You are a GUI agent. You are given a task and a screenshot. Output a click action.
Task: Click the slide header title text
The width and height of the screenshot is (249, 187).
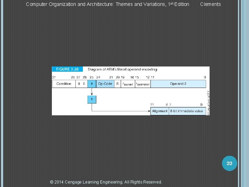coord(108,4)
